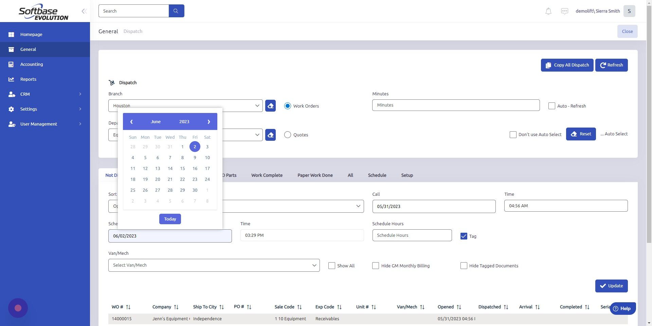652x326 pixels.
Task: Clear the Branch selection with the eraser icon
Action: pyautogui.click(x=270, y=106)
